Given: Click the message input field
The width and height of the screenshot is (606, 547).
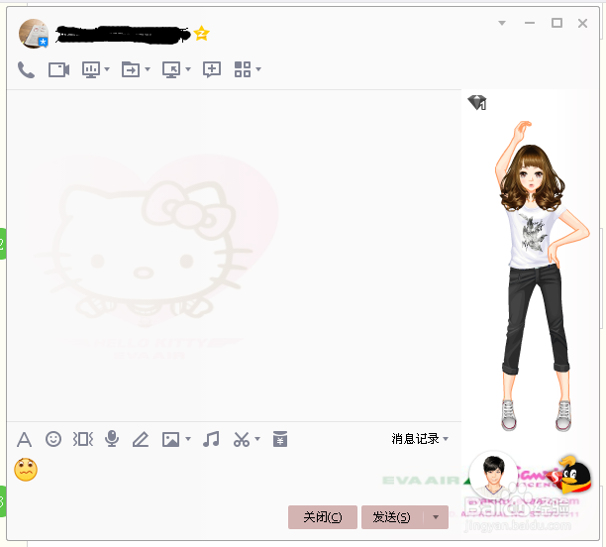Looking at the screenshot, I should (x=234, y=479).
